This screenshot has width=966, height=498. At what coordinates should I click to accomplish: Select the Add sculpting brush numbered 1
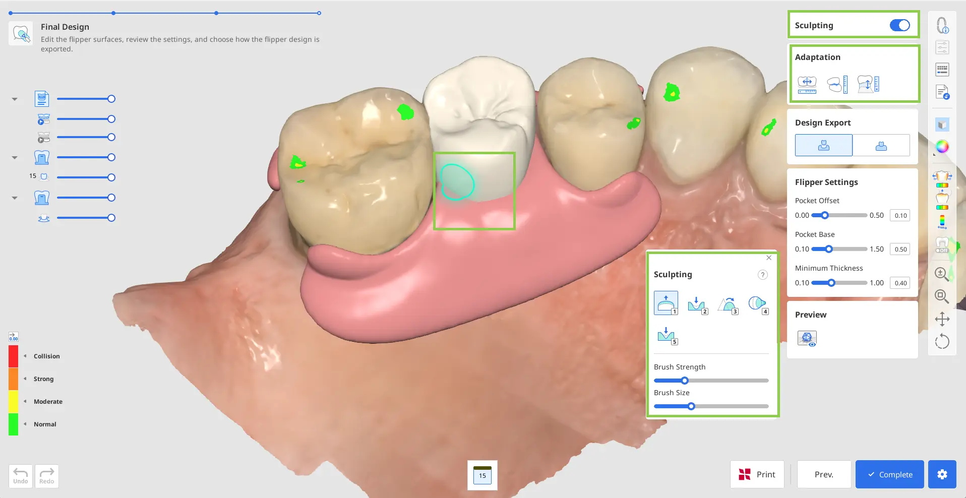666,303
